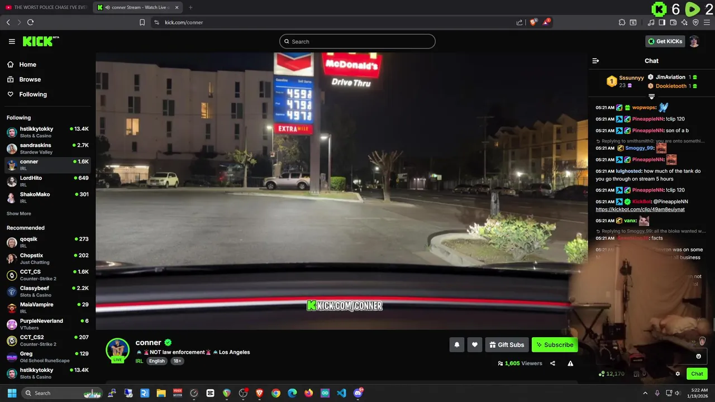The width and height of the screenshot is (715, 402).
Task: Go back in browser history
Action: pyautogui.click(x=8, y=22)
